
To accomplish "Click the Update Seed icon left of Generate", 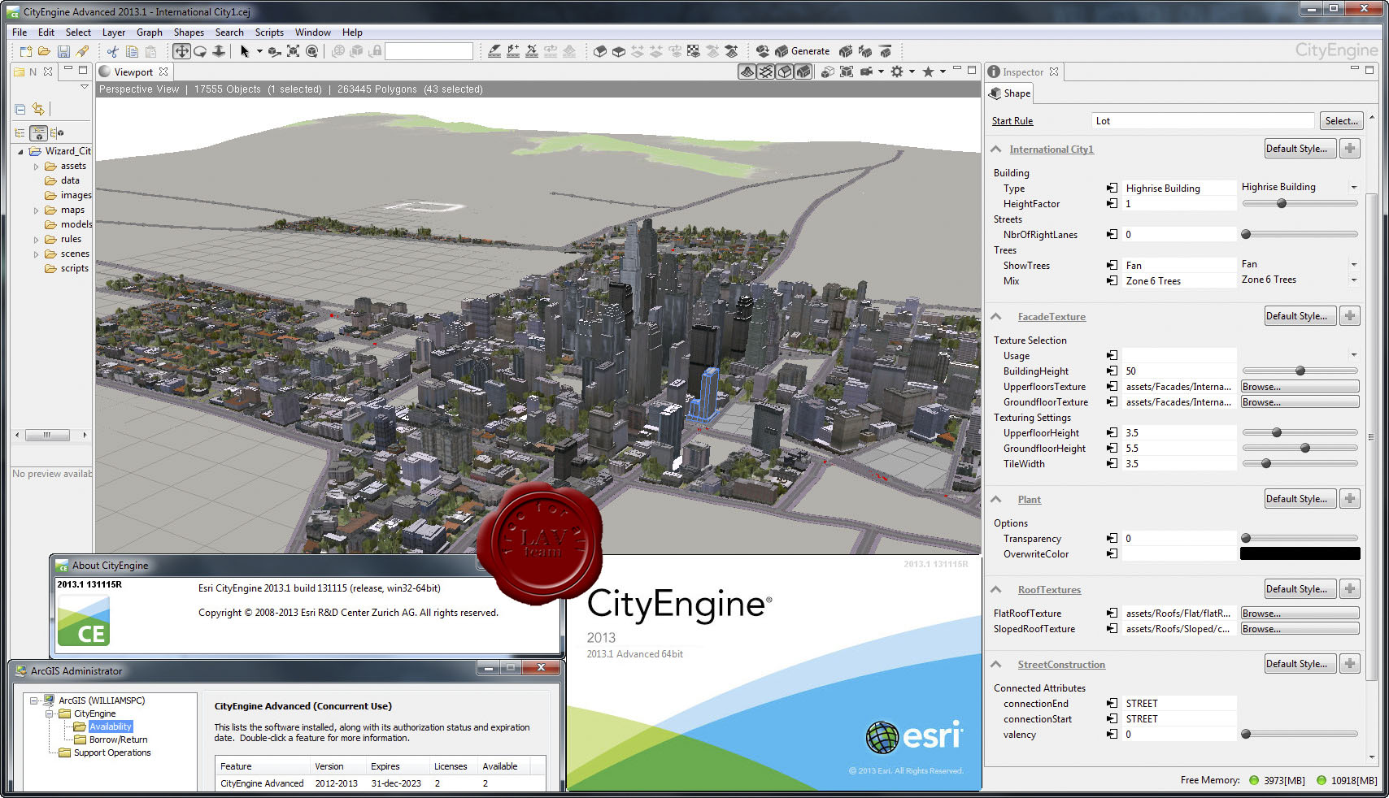I will [x=762, y=51].
